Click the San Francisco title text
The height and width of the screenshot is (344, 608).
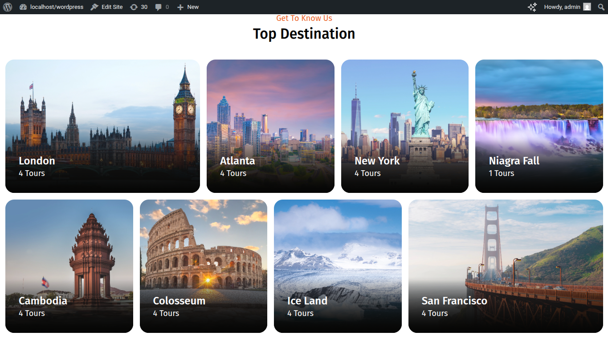454,301
